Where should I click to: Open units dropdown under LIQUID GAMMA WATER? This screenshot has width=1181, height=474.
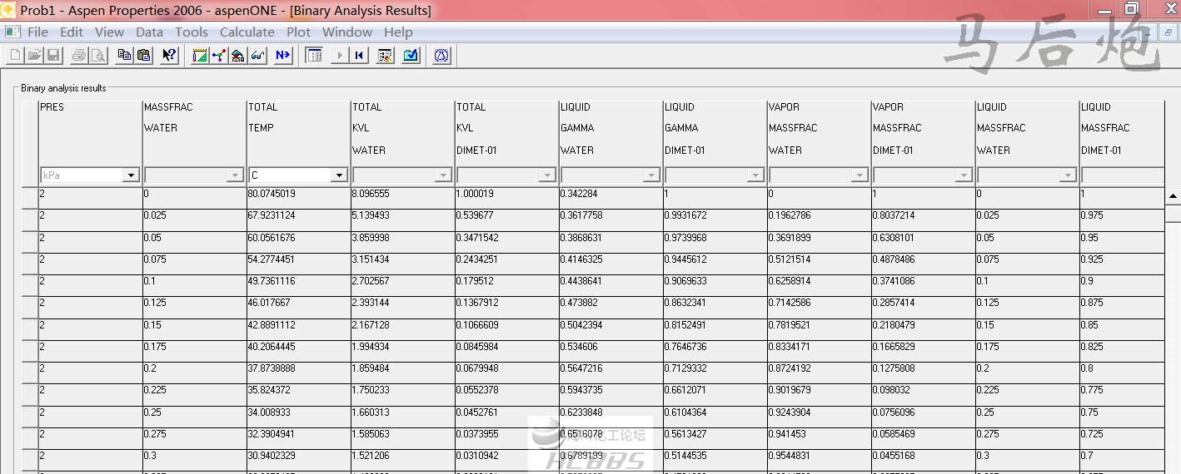click(651, 175)
